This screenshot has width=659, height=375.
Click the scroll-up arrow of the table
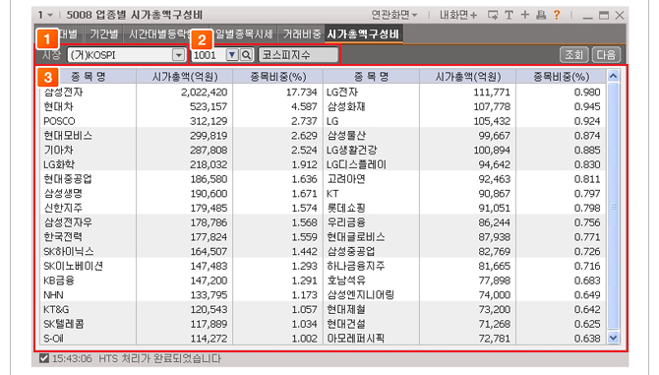[613, 76]
